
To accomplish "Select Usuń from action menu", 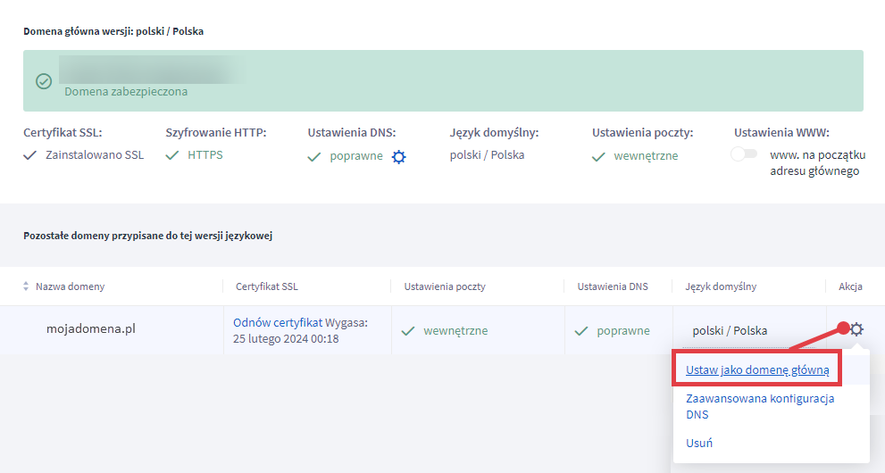I will click(698, 443).
